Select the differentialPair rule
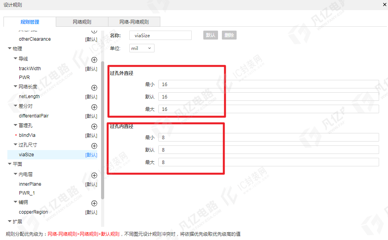The height and width of the screenshot is (240, 388). pos(34,116)
